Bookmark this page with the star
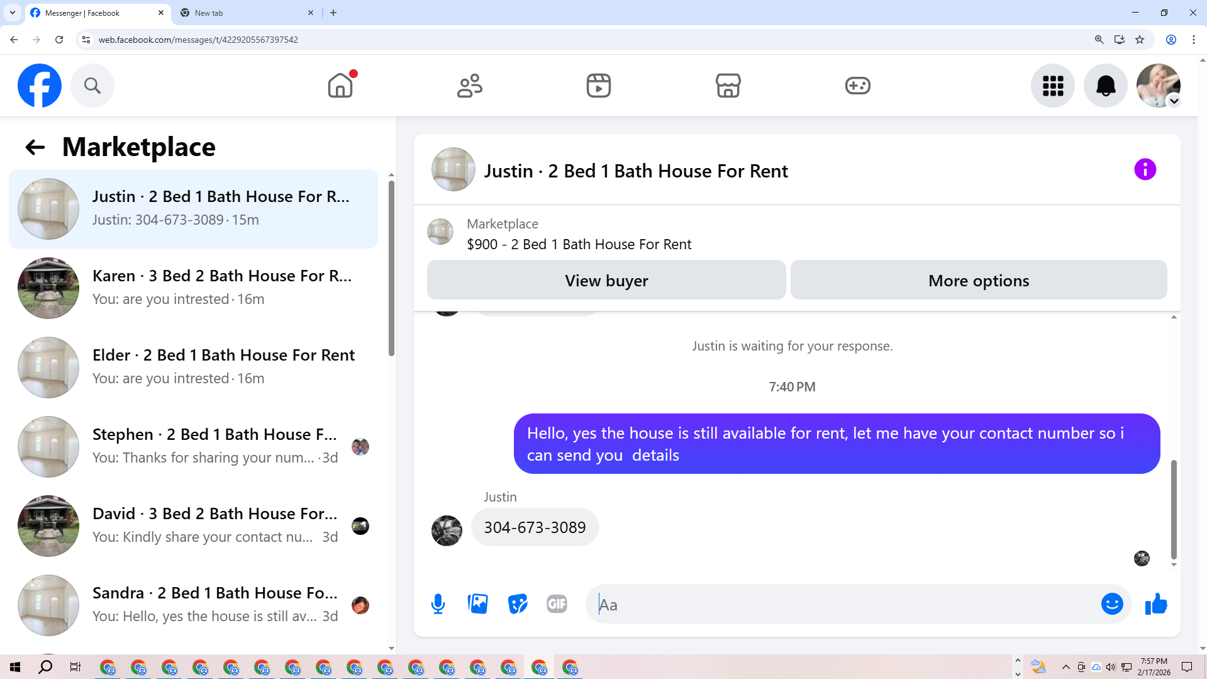This screenshot has height=679, width=1207. pyautogui.click(x=1140, y=40)
